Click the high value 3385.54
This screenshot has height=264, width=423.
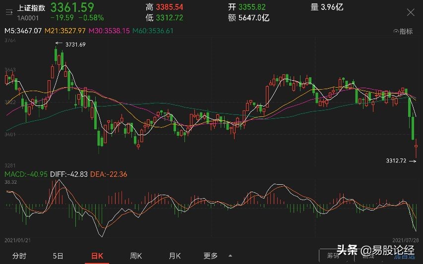170,7
